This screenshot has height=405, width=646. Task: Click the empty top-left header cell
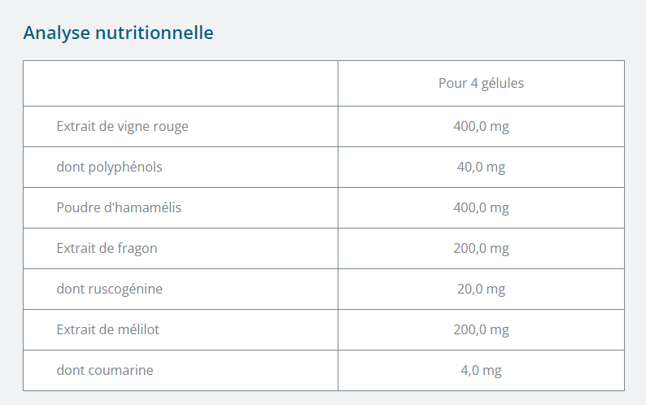[181, 83]
